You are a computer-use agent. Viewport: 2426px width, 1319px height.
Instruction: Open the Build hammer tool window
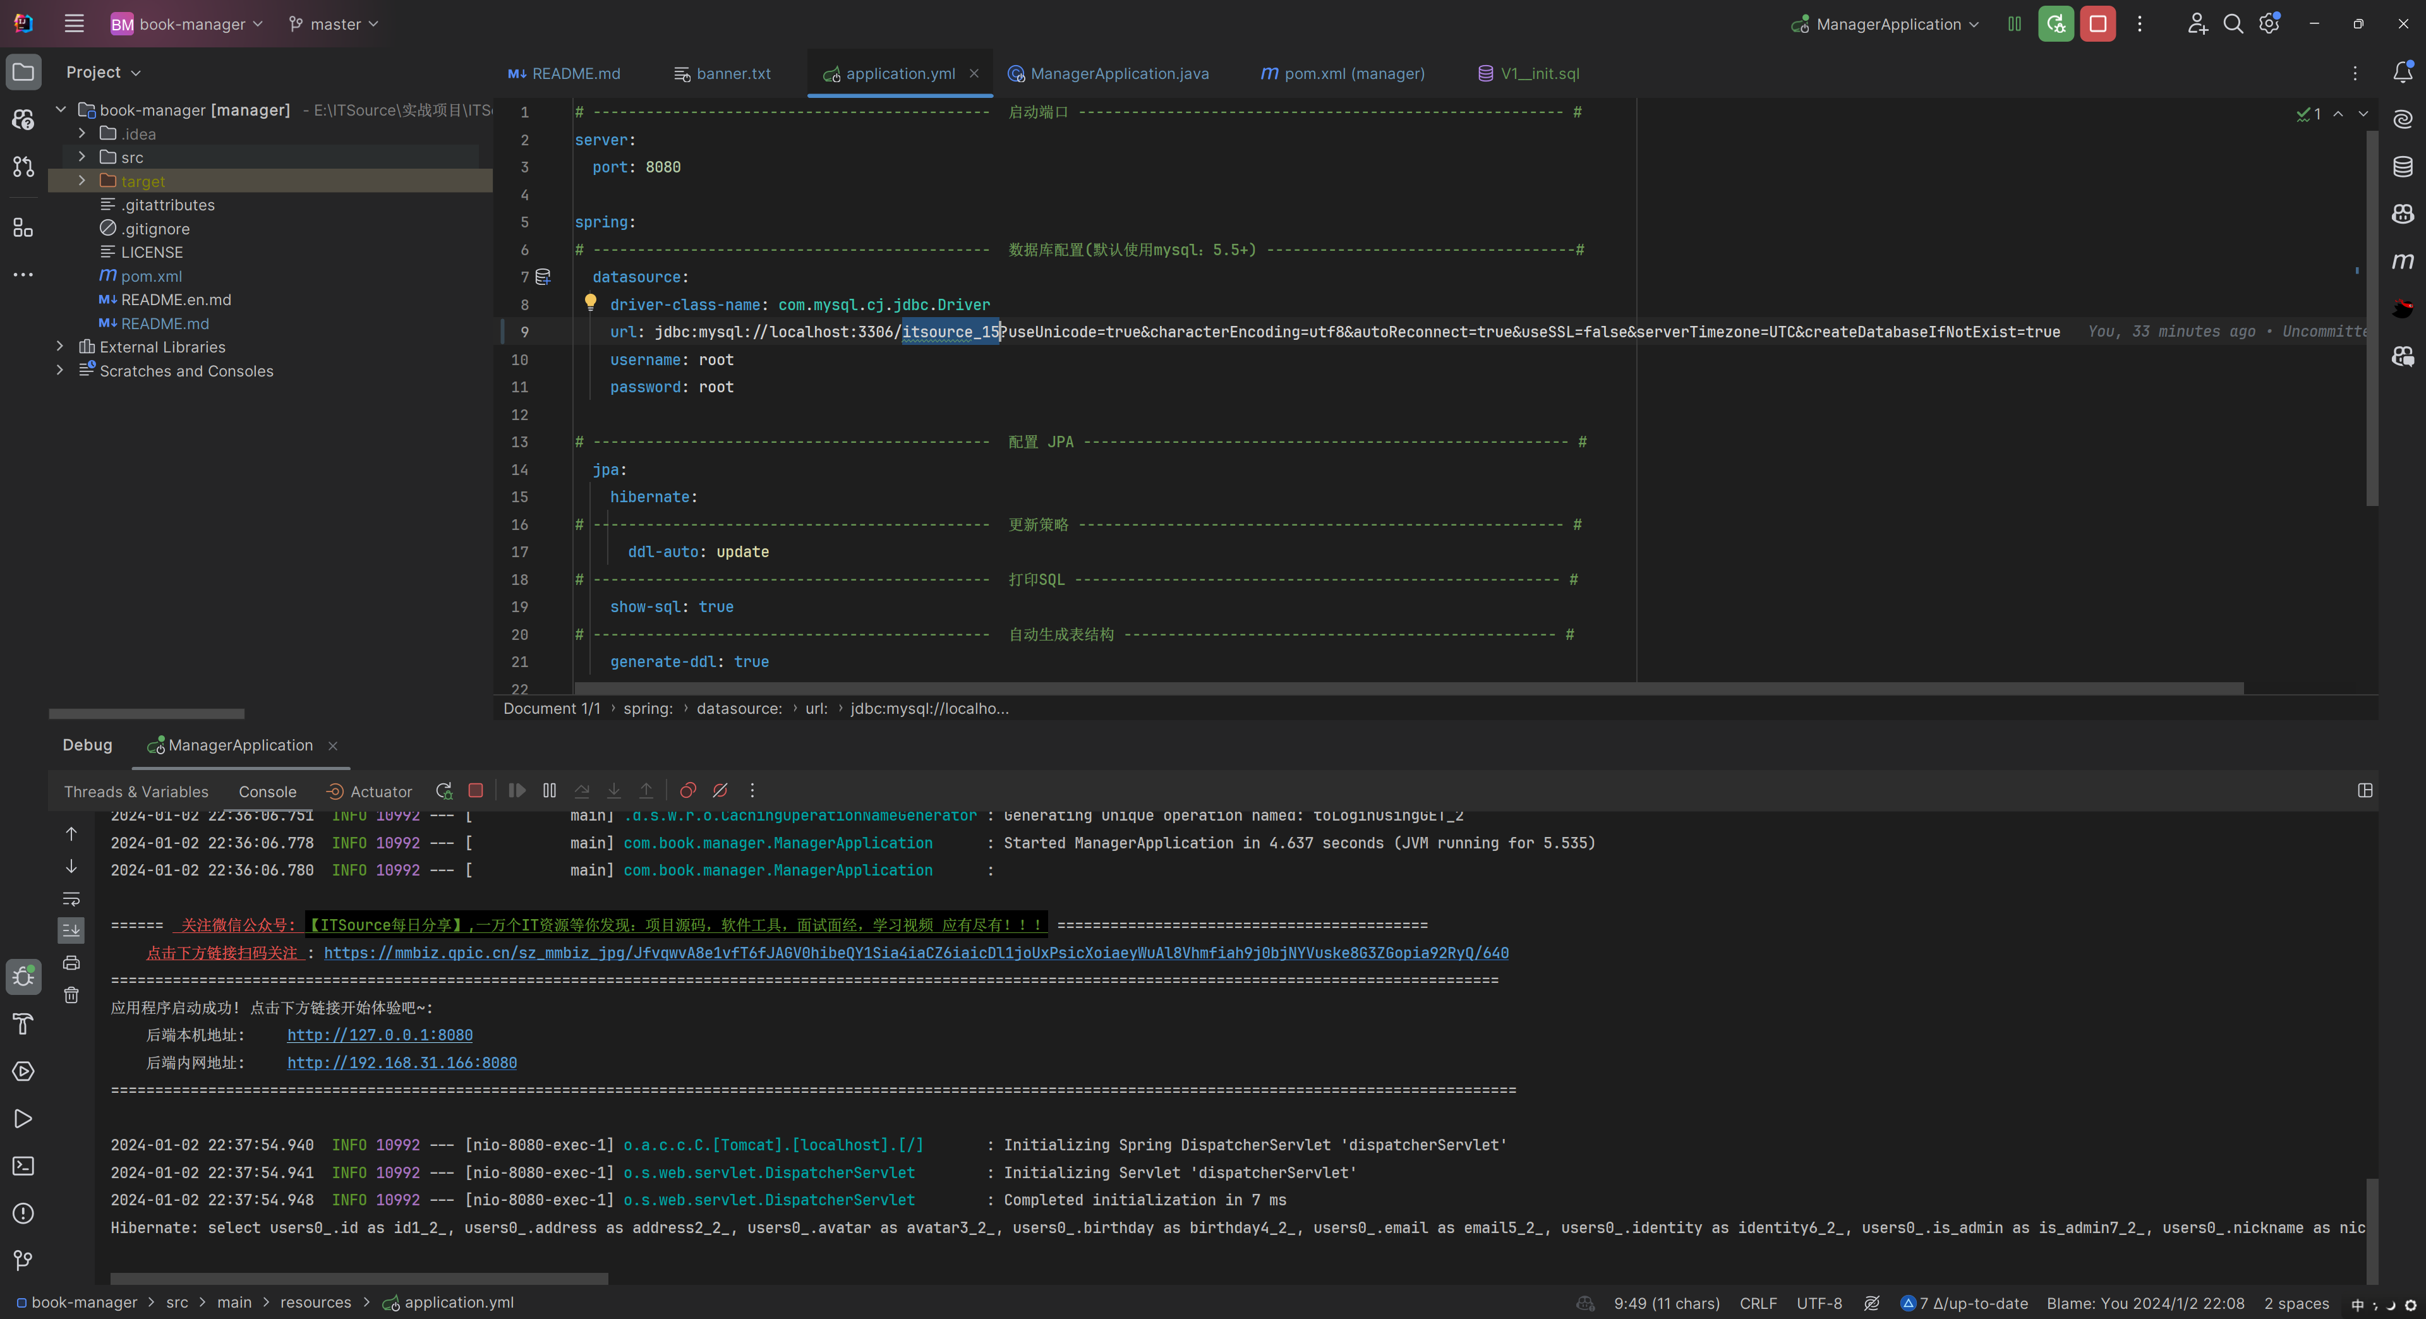click(x=23, y=1023)
